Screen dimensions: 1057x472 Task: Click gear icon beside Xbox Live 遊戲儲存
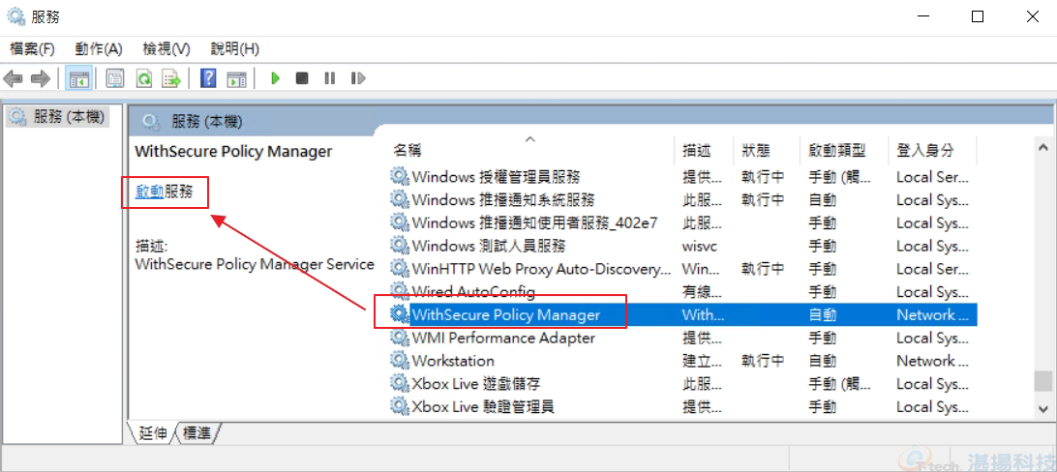point(400,383)
